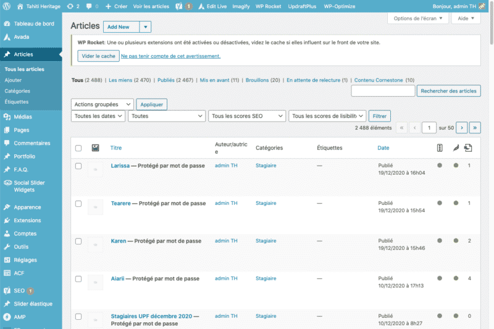Click the AMP sidebar icon
Viewport: 494px width, 329px height.
[7, 317]
